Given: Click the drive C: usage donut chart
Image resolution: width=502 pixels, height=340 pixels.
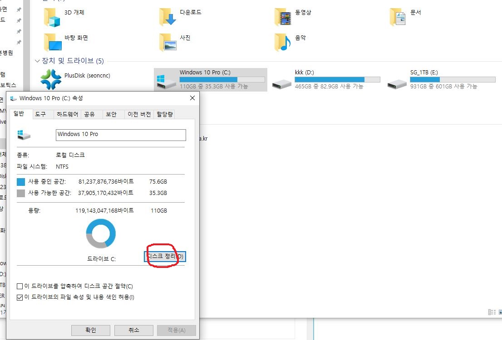Looking at the screenshot, I should click(101, 233).
